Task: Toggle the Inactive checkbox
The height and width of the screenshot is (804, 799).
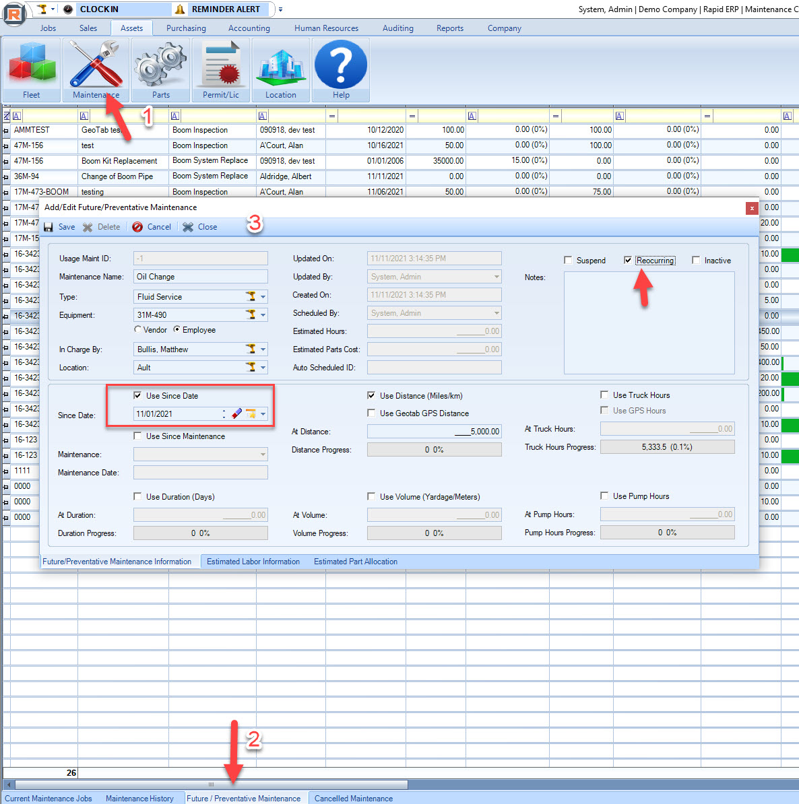Action: 696,260
